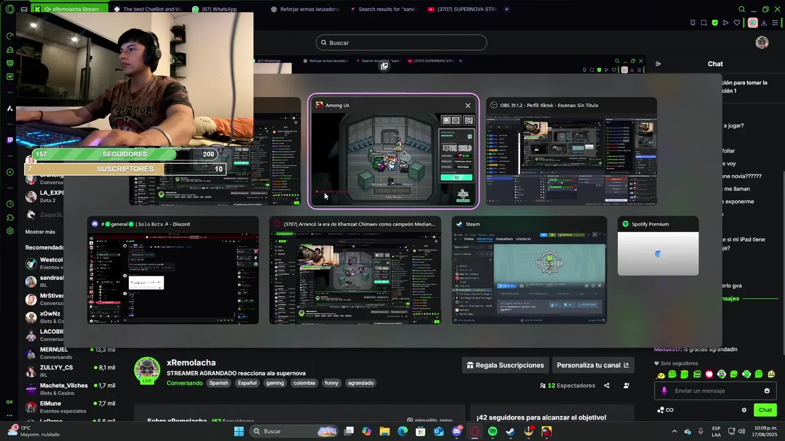Screen dimensions: 785x441
Task: Open the user profile avatar menu
Action: pos(762,42)
